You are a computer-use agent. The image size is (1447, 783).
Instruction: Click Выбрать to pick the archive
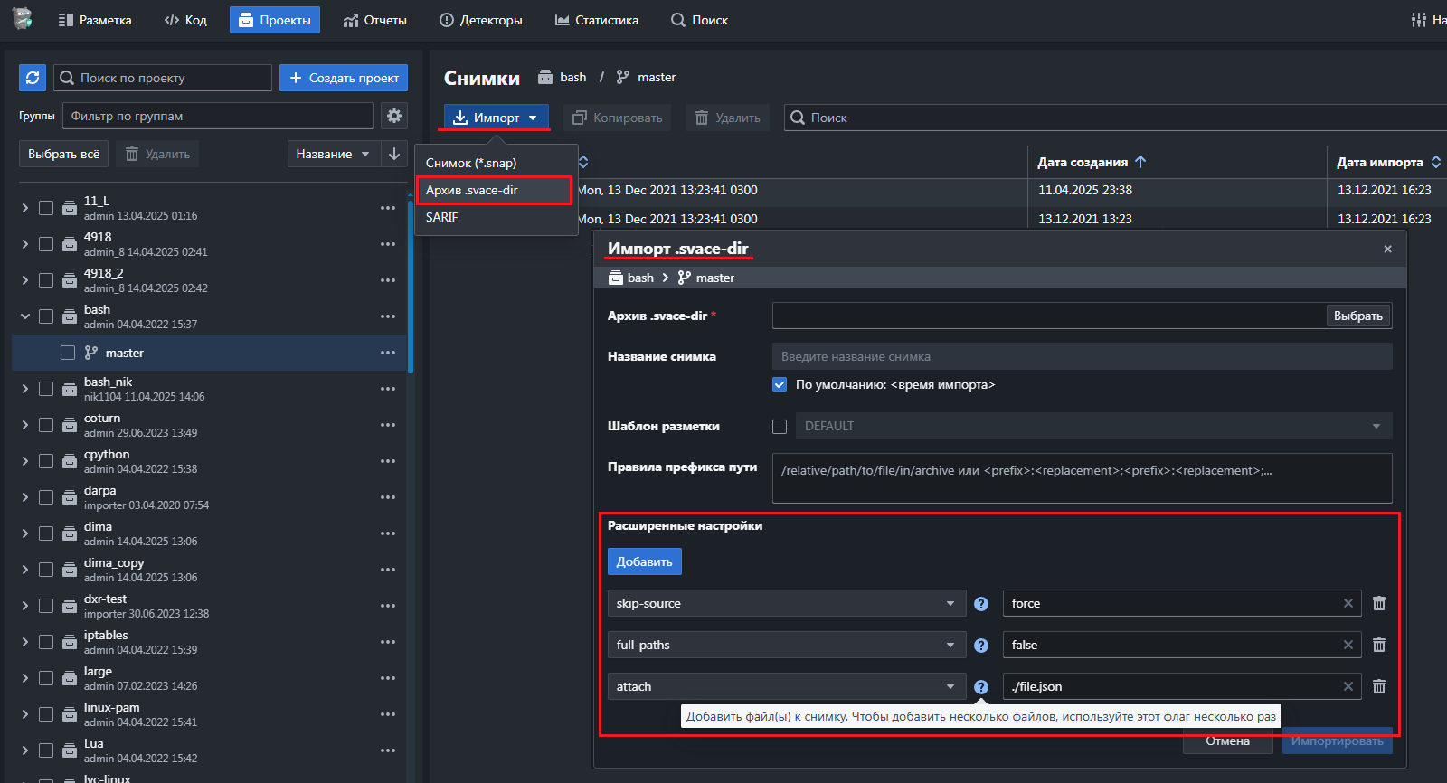1357,316
